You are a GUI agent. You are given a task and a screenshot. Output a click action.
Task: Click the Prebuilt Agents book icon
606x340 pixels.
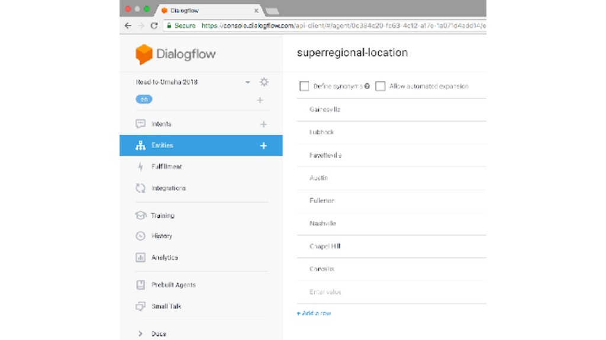coord(140,285)
